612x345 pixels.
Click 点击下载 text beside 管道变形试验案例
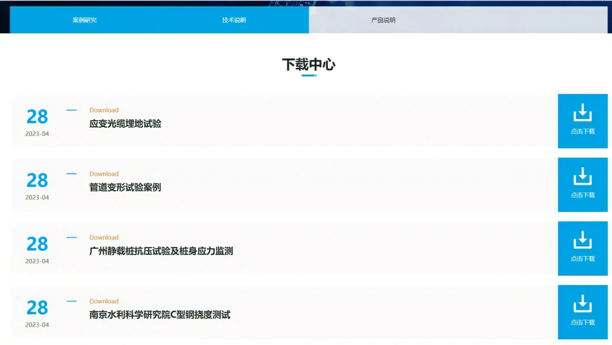click(583, 195)
